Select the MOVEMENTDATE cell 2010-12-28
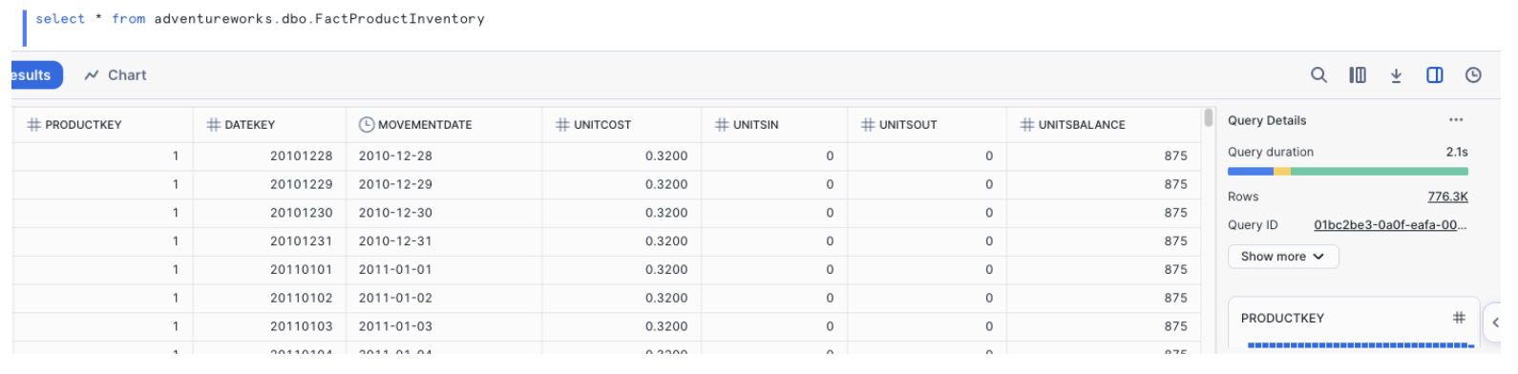 point(444,156)
